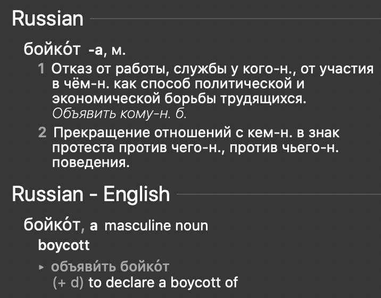Expand the объяви́ть бойко́т disclosure triangle
381x298 pixels.
point(42,267)
